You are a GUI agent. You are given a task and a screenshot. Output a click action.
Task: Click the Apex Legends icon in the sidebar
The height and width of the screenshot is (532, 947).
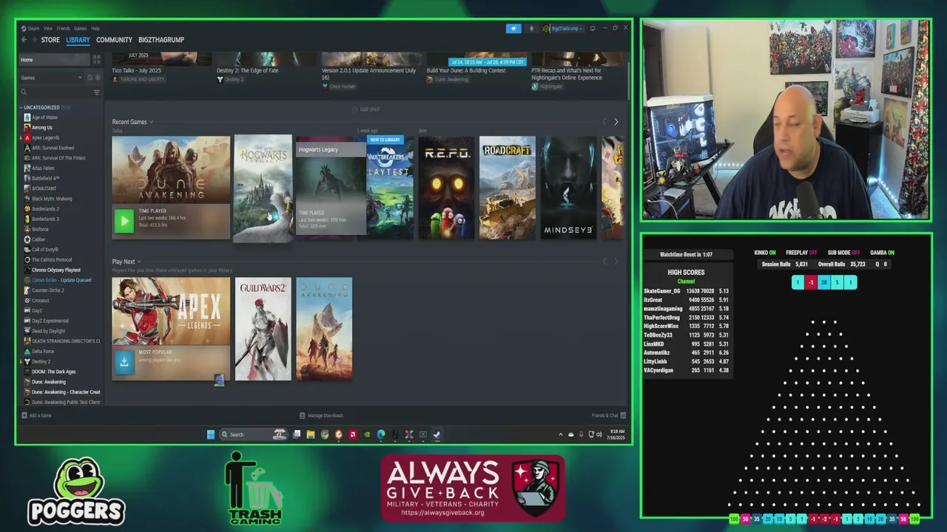pyautogui.click(x=27, y=137)
